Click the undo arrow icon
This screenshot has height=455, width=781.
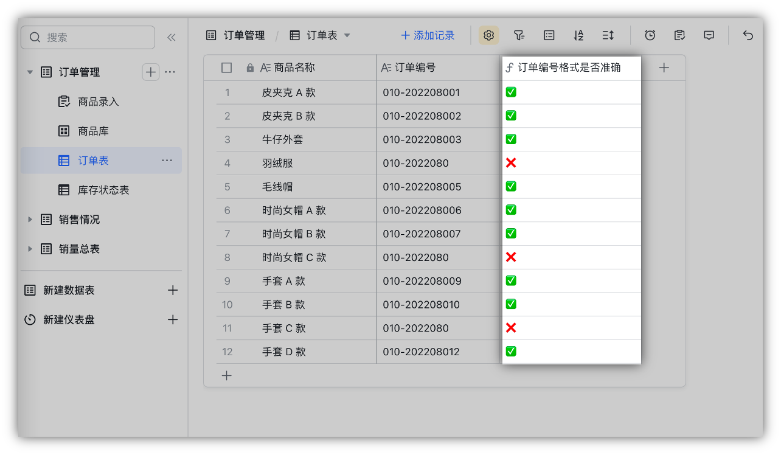point(748,35)
